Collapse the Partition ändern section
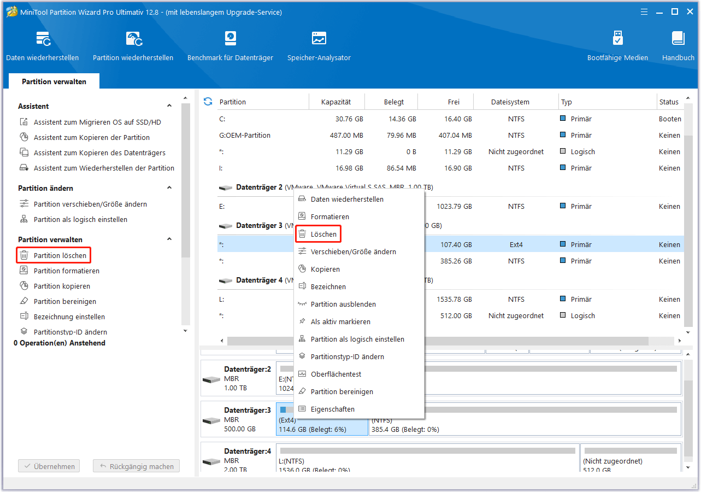 click(x=169, y=188)
